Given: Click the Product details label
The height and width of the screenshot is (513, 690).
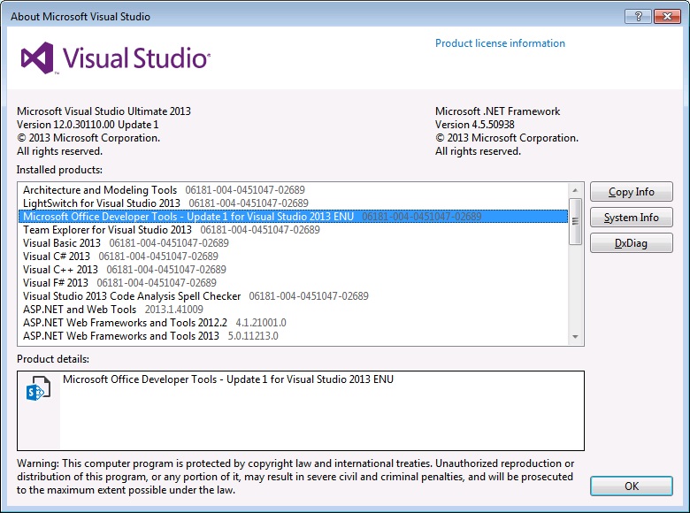Looking at the screenshot, I should tap(53, 359).
